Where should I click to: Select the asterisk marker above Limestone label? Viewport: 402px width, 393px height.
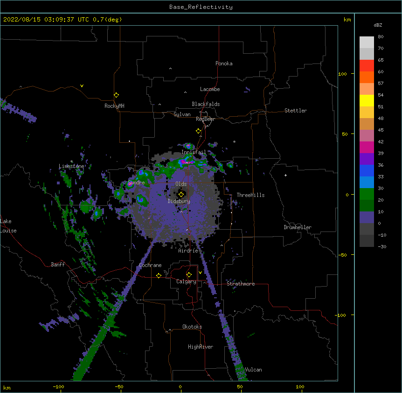(x=71, y=161)
